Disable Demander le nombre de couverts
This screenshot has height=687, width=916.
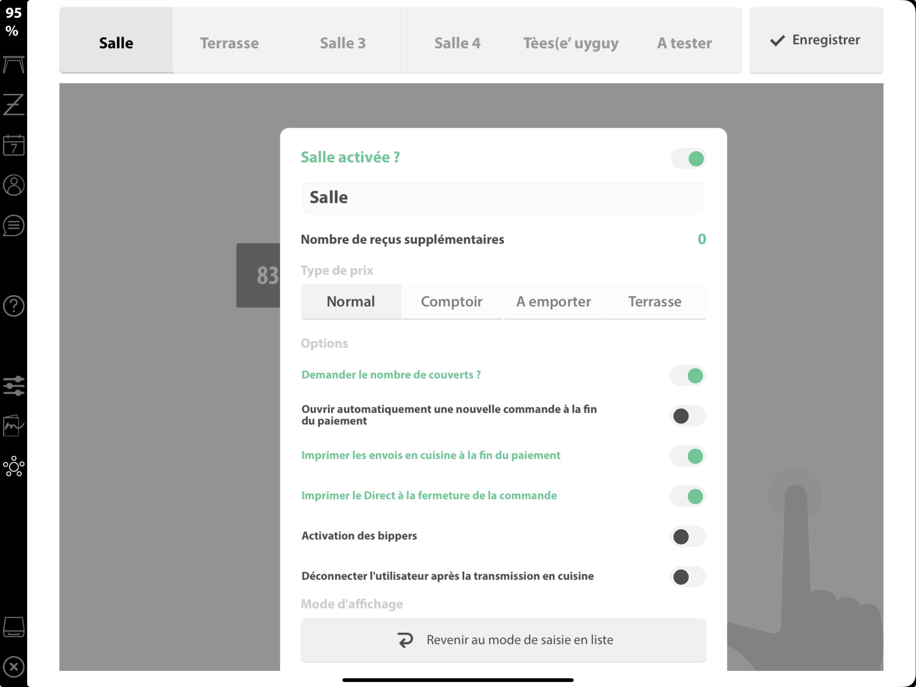tap(687, 375)
